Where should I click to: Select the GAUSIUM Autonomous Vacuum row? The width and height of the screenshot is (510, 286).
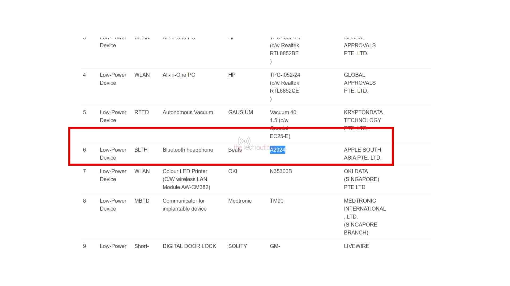[x=188, y=112]
